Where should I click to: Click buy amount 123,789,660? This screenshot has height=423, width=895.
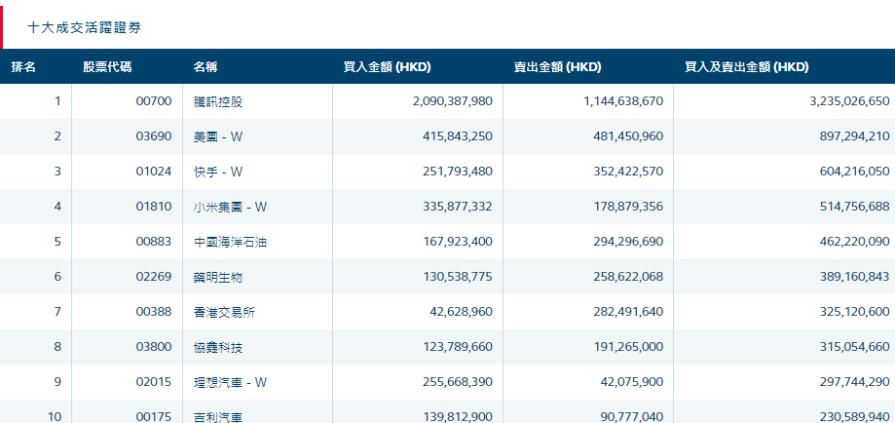click(458, 347)
